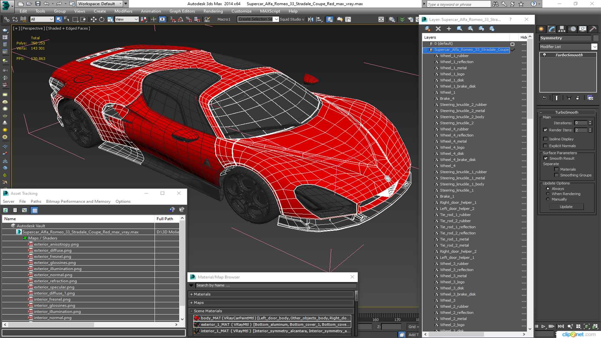Viewport: 601px width, 338px height.
Task: Open the Display command panel tab
Action: pos(583,29)
